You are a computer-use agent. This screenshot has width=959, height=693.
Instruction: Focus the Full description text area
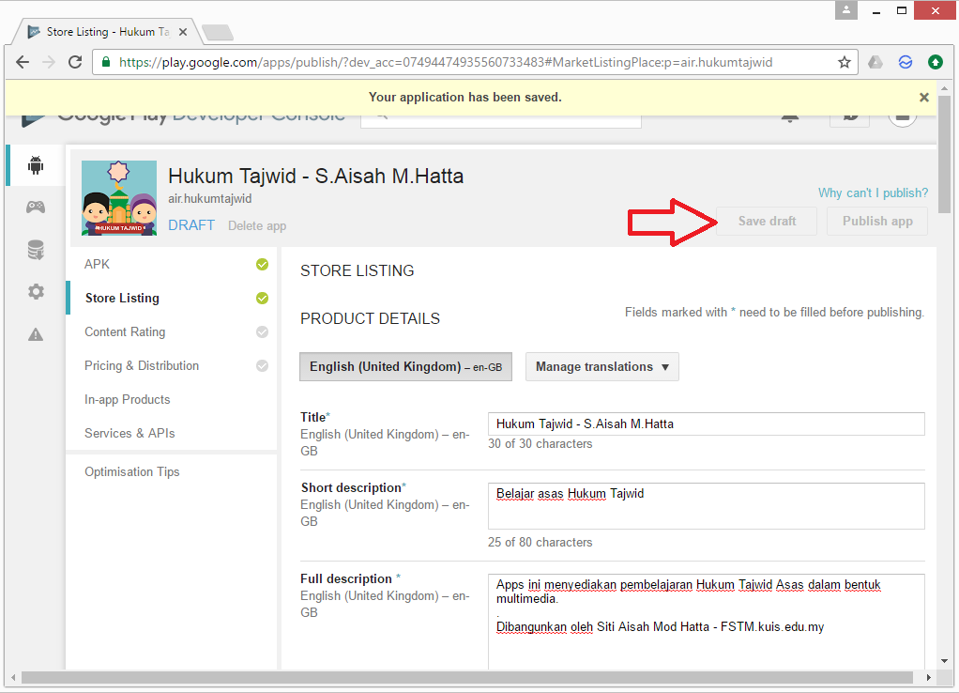(707, 622)
